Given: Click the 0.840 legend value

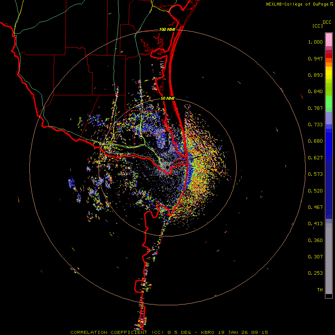Looking at the screenshot, I should tap(315, 92).
